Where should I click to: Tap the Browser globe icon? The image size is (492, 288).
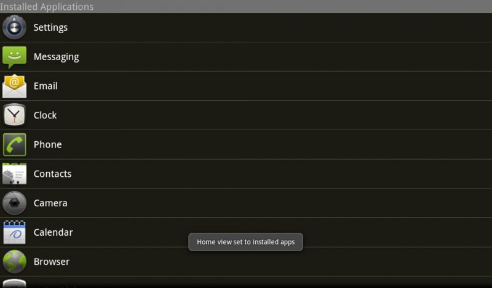(15, 262)
